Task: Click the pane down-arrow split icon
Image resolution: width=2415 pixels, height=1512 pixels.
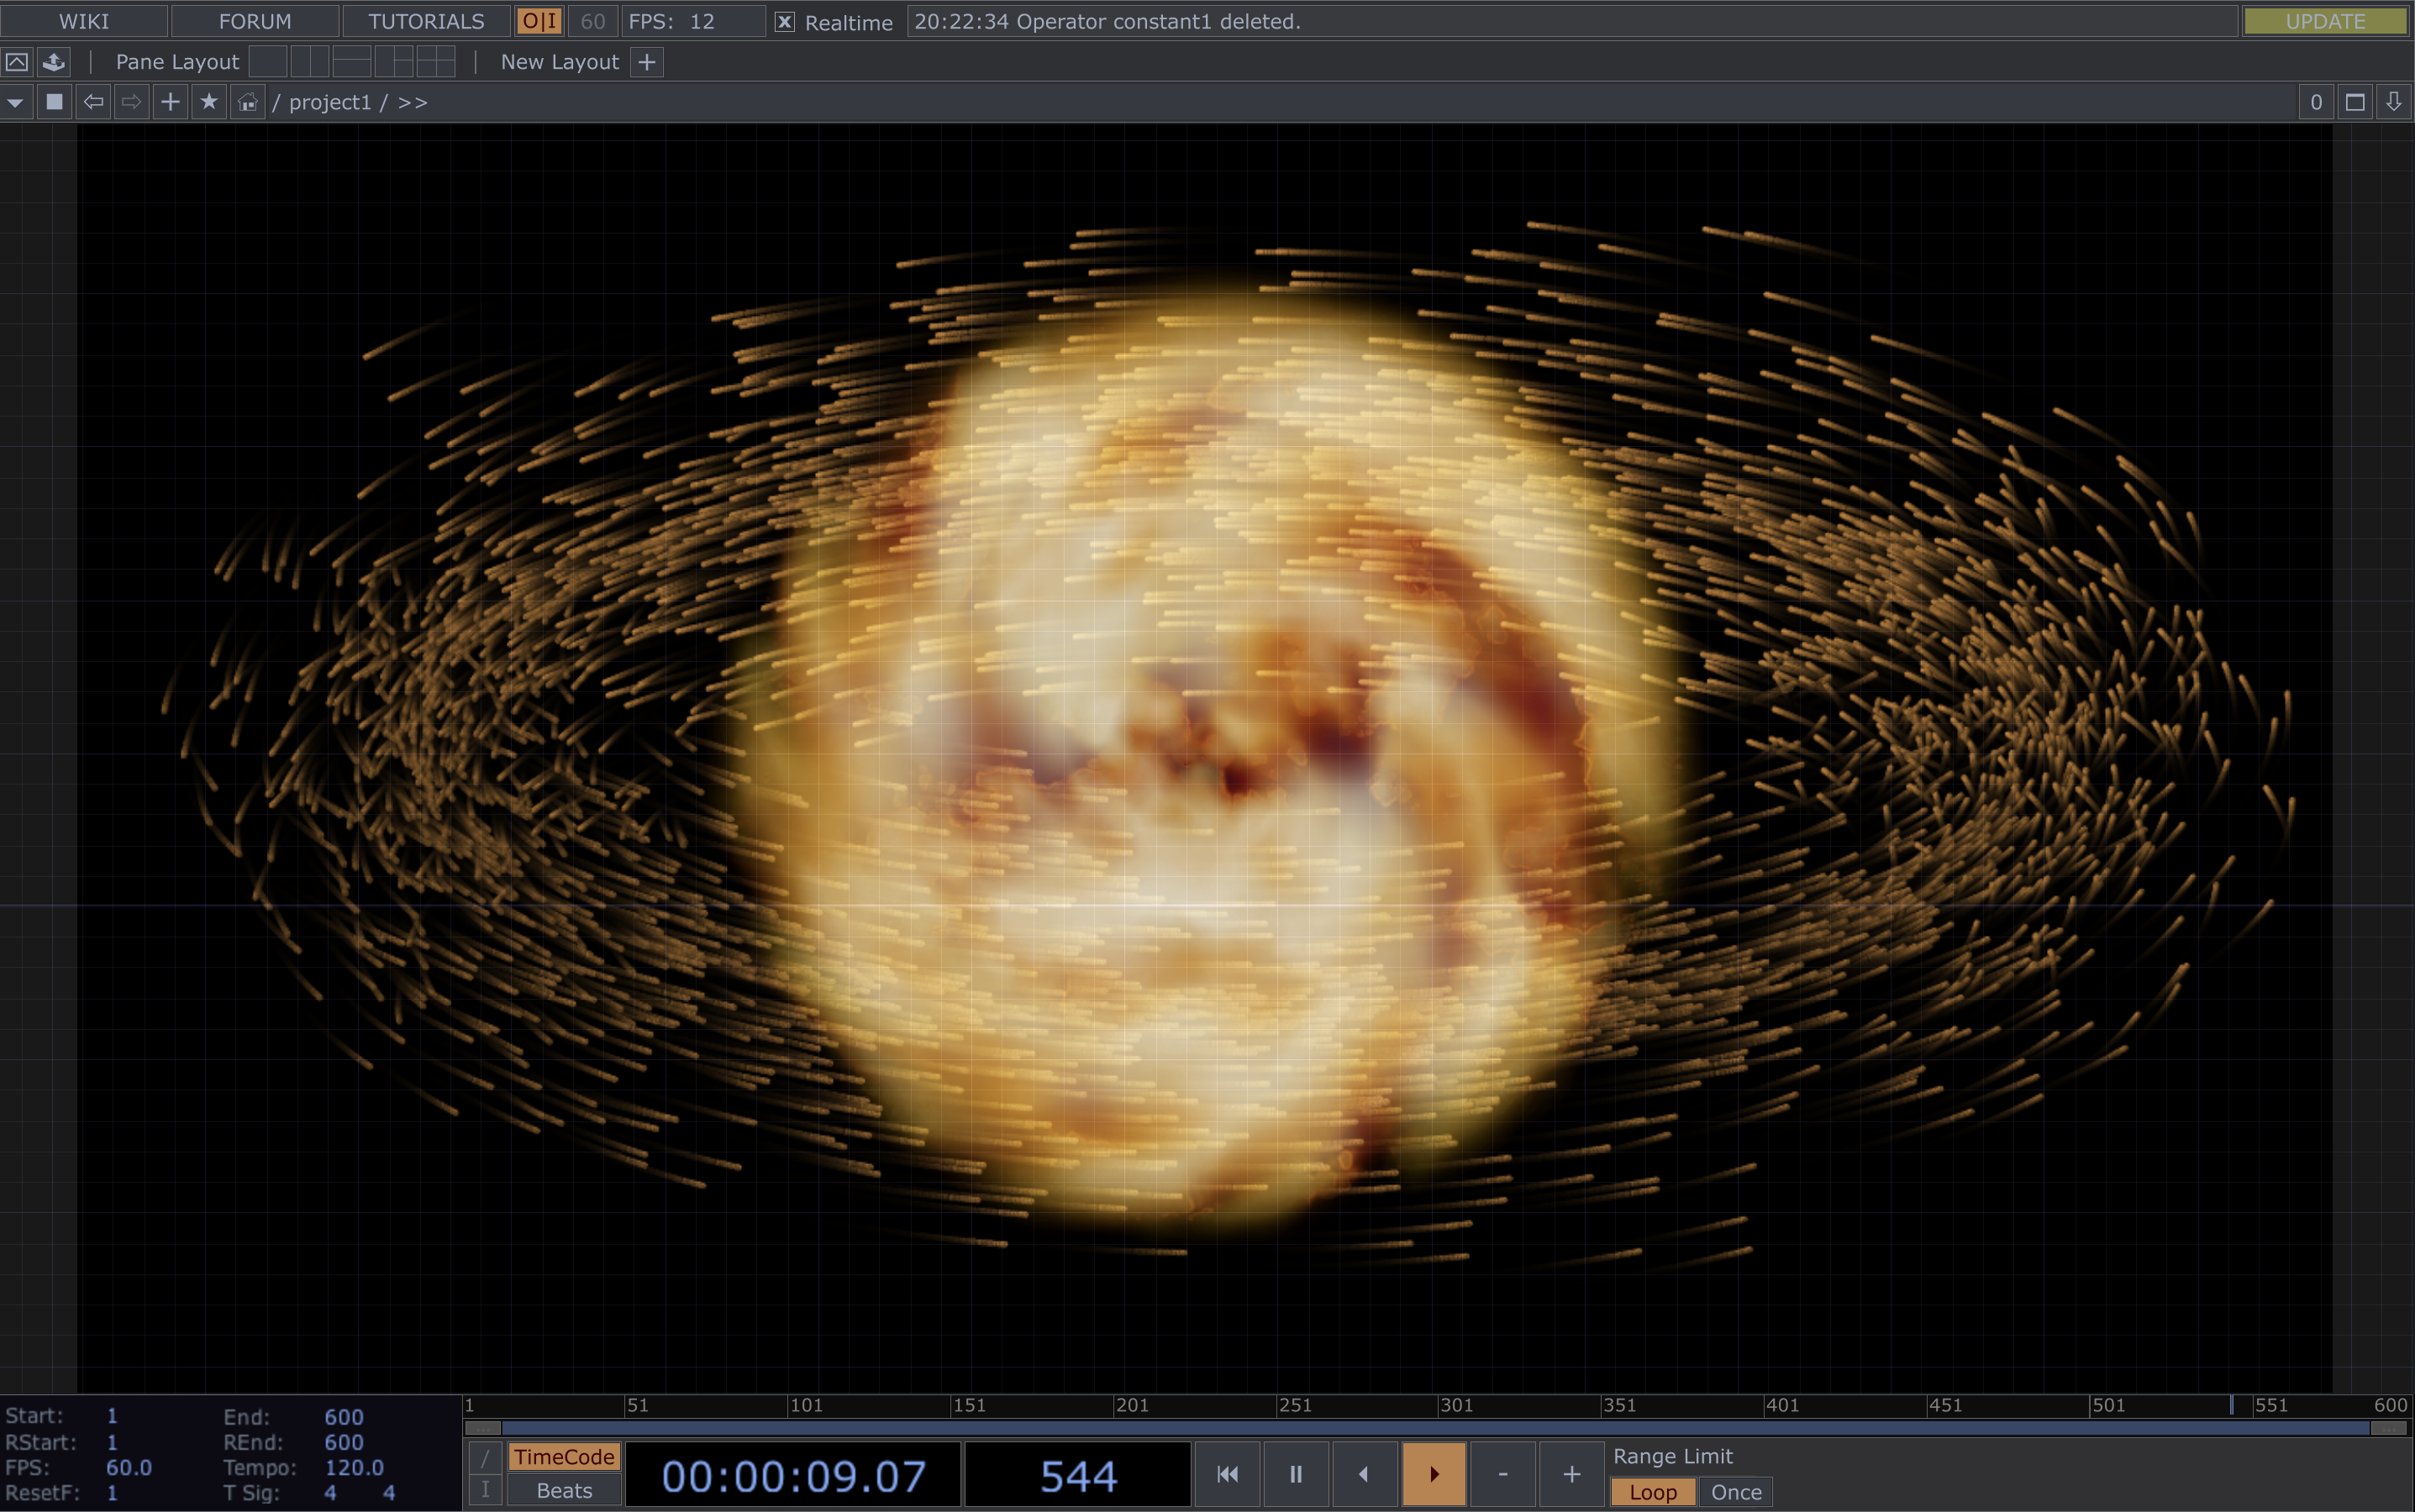Action: 2393,102
